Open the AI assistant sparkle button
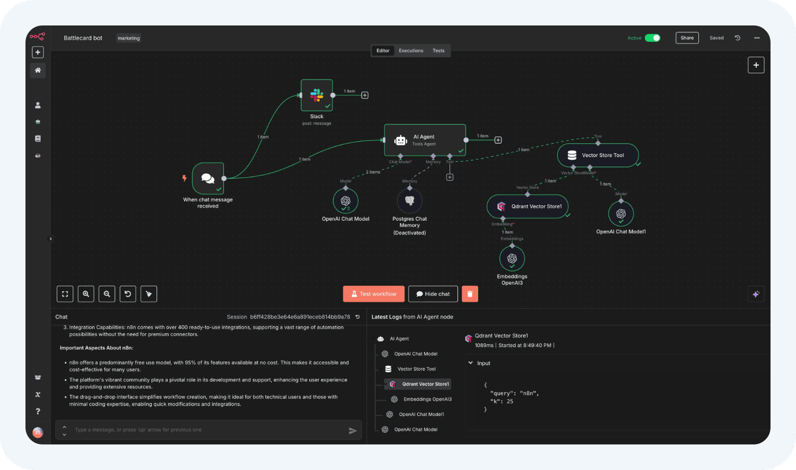 [x=756, y=294]
